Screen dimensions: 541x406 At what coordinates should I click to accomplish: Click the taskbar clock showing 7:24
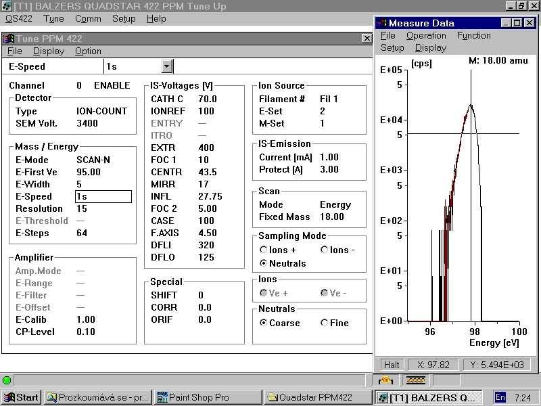click(x=522, y=397)
